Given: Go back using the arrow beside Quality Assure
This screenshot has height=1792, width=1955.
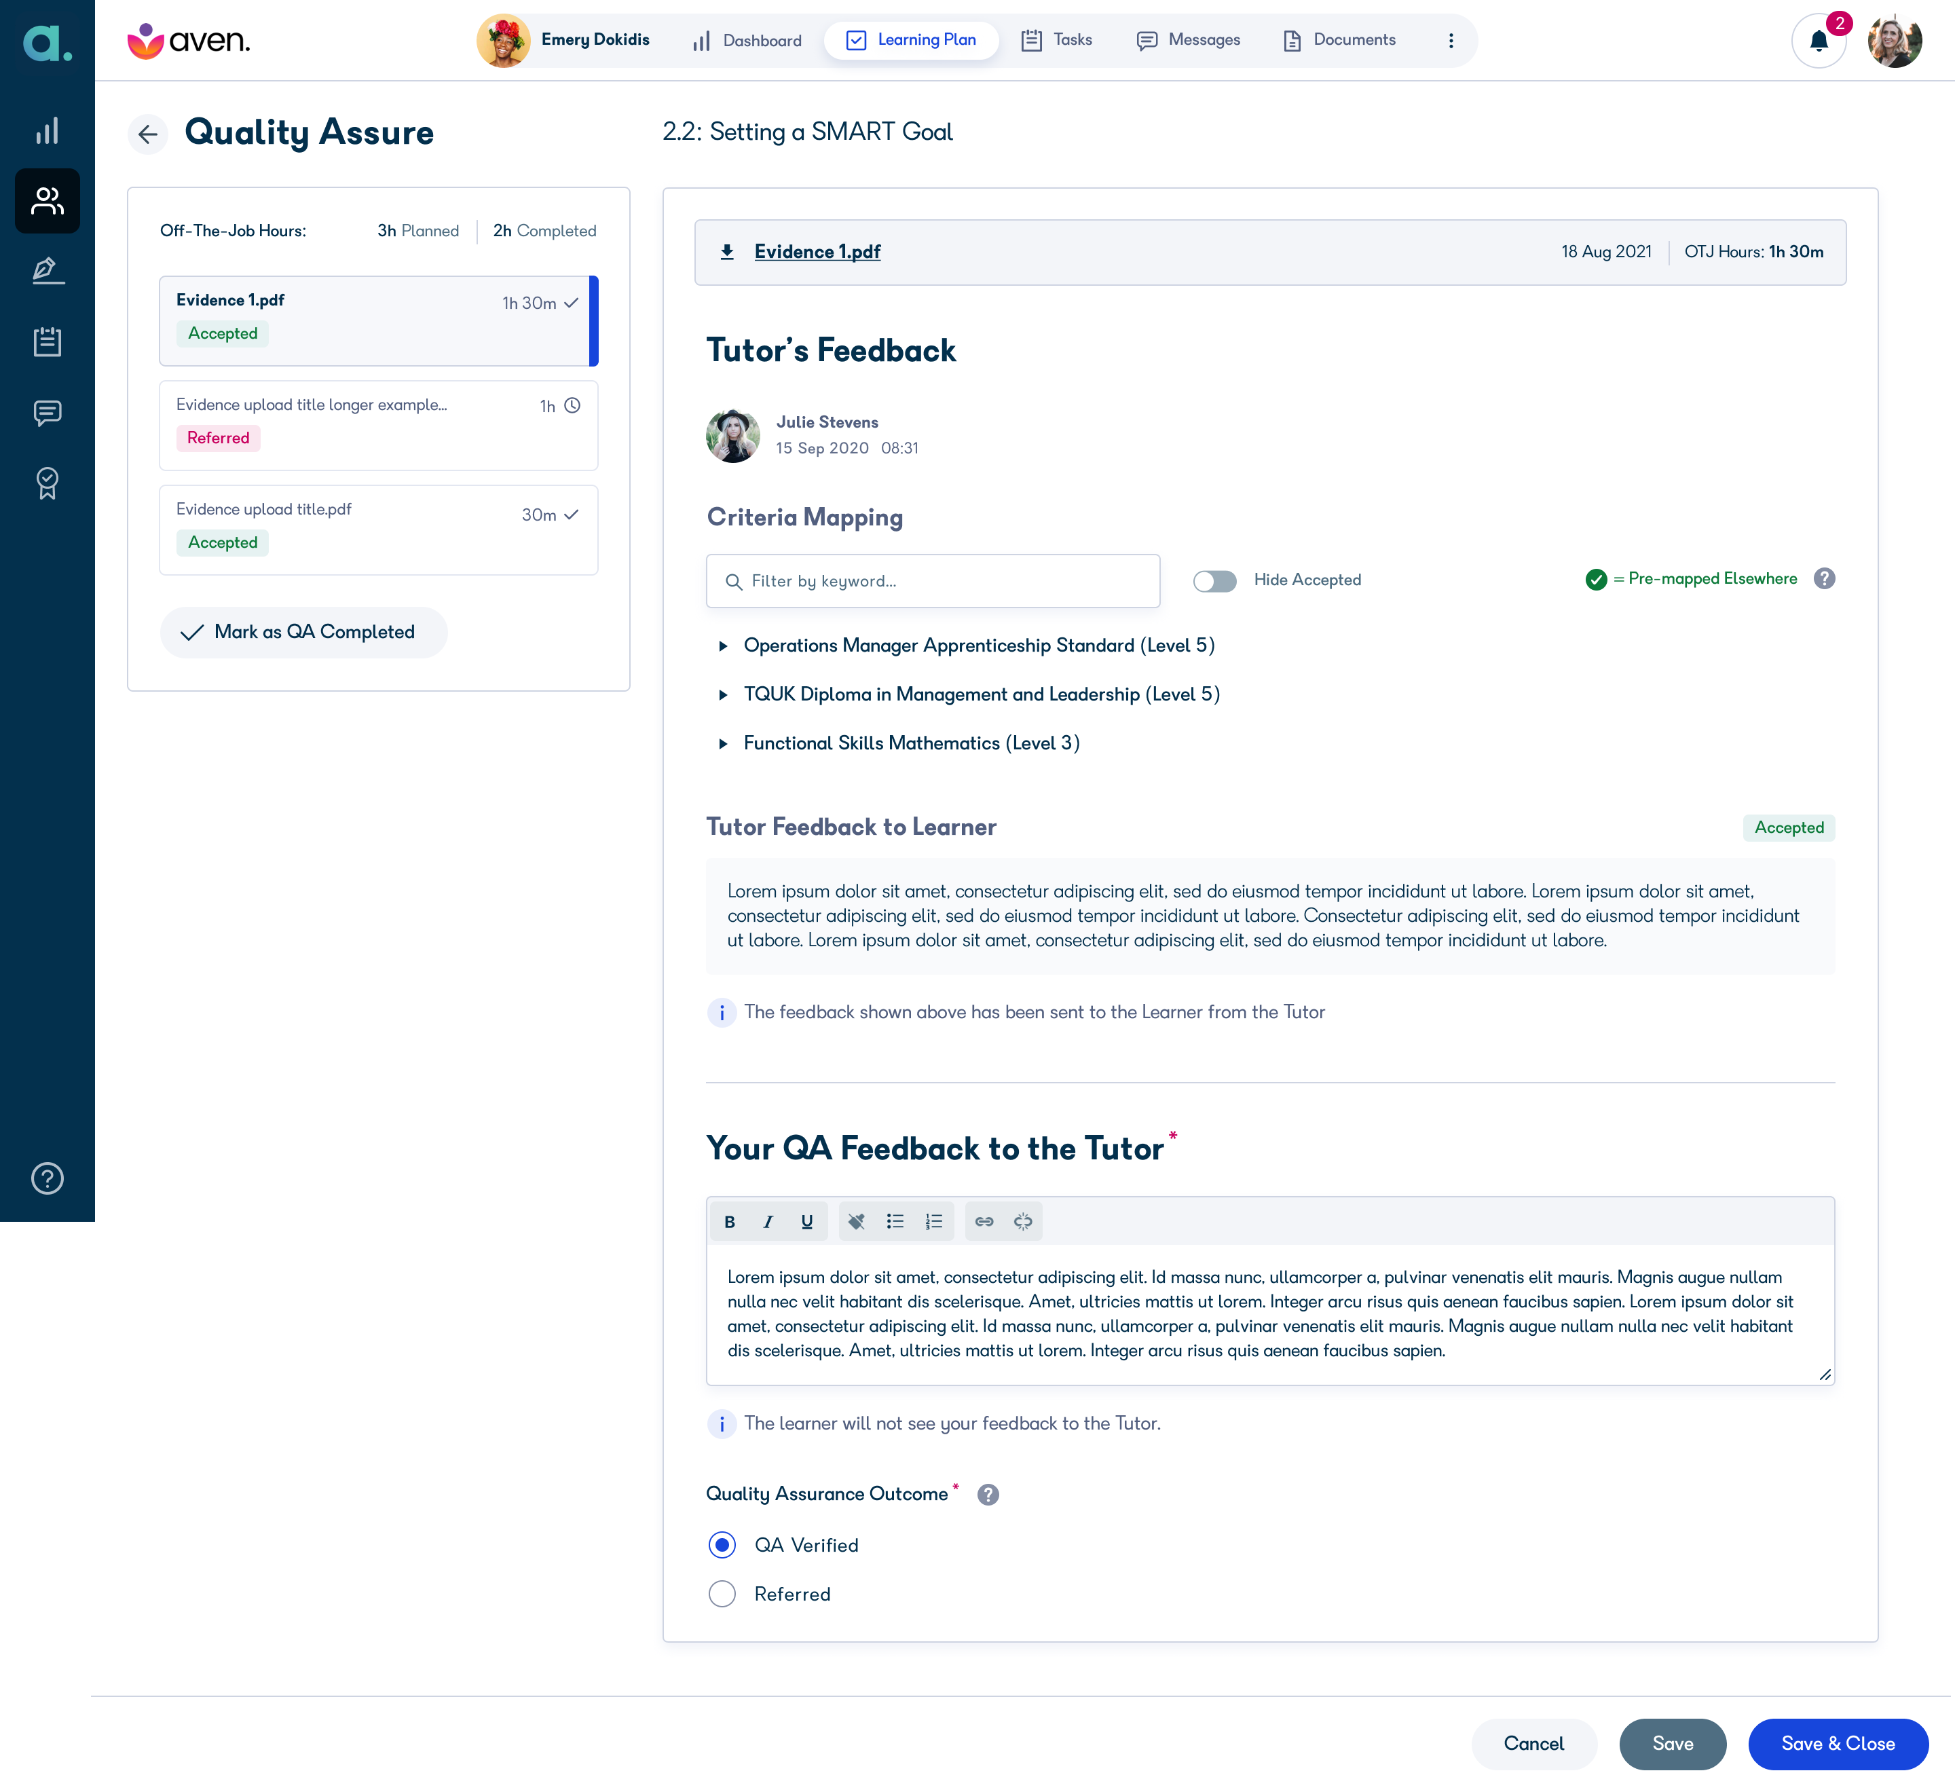Looking at the screenshot, I should tap(147, 134).
